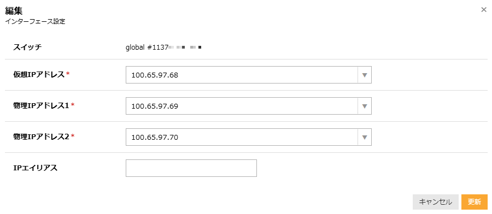
Task: Click the 仮想IPアドレス field label
Action: [x=39, y=74]
